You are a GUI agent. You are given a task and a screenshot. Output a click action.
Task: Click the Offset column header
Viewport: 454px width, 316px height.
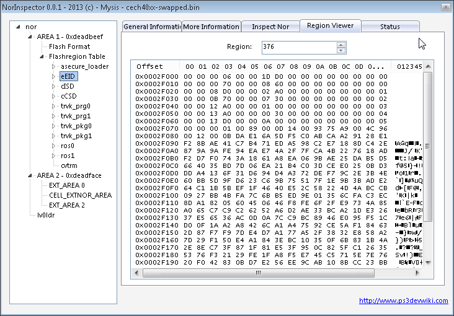150,66
